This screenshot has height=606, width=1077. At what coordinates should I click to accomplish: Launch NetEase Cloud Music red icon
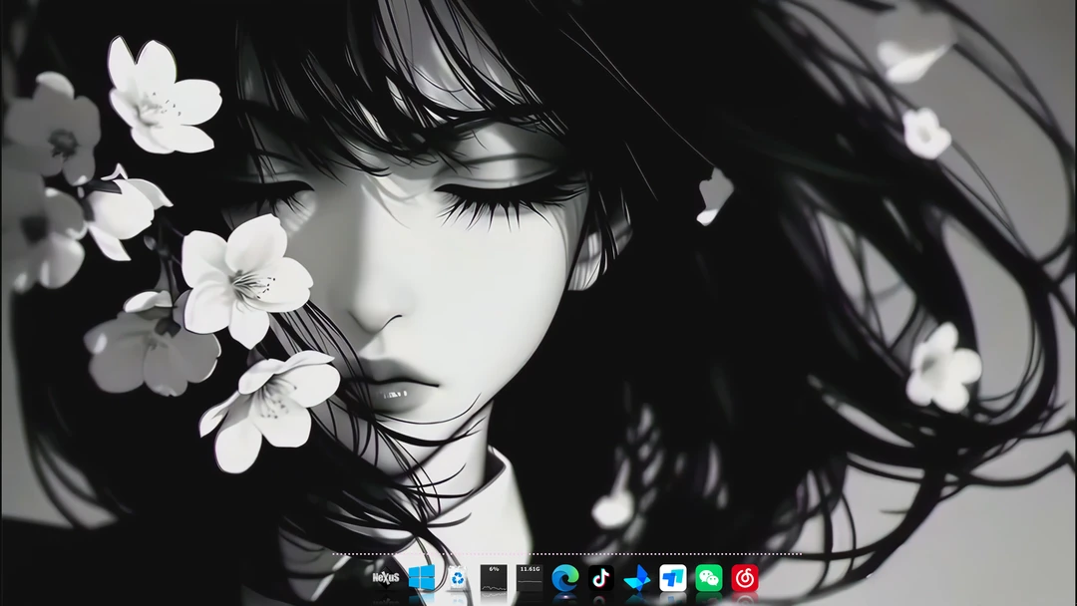pos(745,578)
